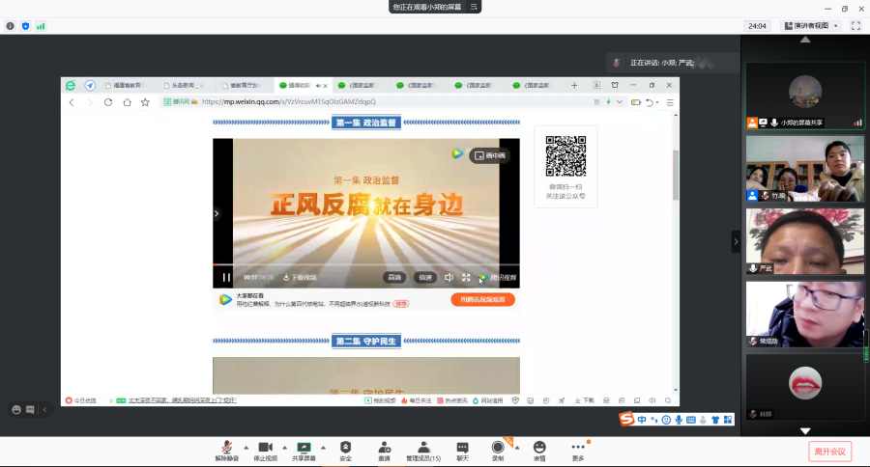Open the screen-viewing banner menu icon
This screenshot has height=467, width=870.
pos(474,7)
